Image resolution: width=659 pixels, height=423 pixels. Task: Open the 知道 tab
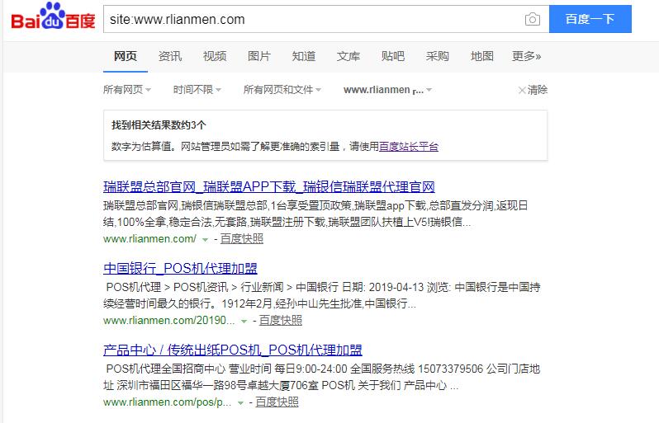point(303,56)
